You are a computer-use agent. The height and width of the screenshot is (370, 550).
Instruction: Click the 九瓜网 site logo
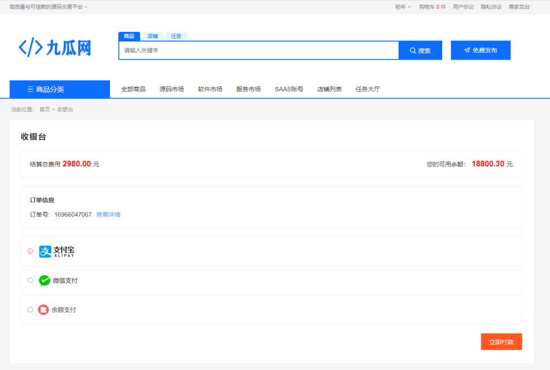[55, 48]
